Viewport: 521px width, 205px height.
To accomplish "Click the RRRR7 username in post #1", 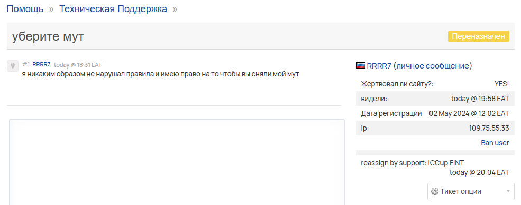I will coord(41,64).
